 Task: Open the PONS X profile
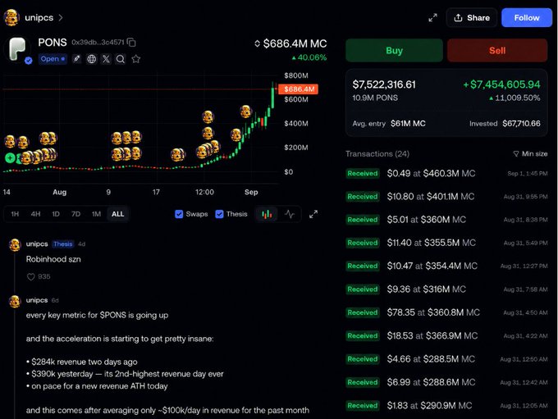[106, 59]
